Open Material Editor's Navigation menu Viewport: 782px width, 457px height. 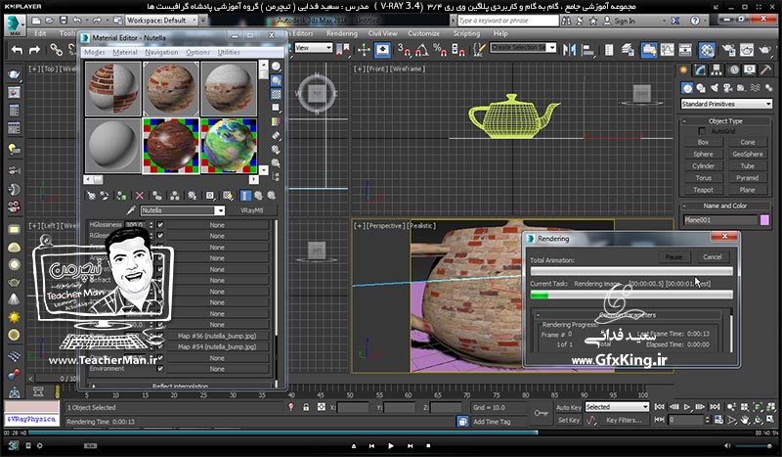coord(161,52)
